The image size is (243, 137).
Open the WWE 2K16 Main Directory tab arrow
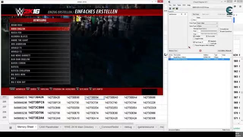(96, 127)
